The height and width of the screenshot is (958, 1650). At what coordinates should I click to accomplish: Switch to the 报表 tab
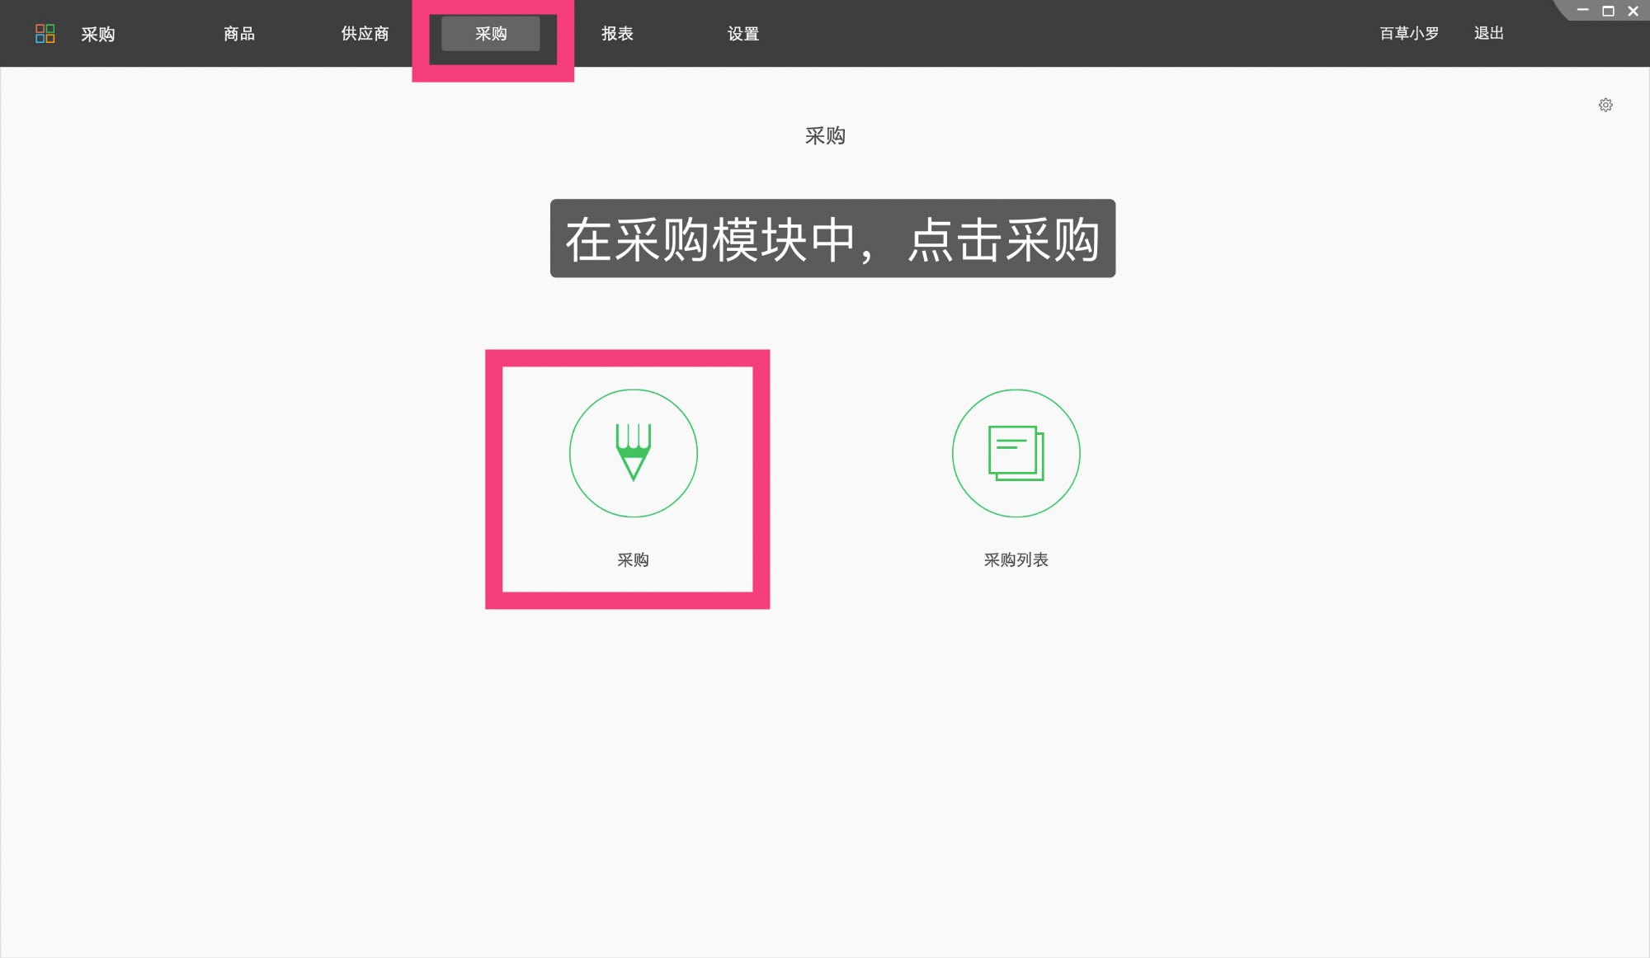[x=617, y=33]
